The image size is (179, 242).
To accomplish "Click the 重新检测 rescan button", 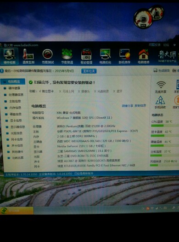I will point(89,71).
